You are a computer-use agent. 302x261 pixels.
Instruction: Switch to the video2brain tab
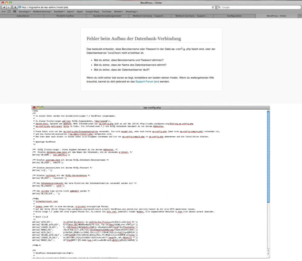click(22, 16)
